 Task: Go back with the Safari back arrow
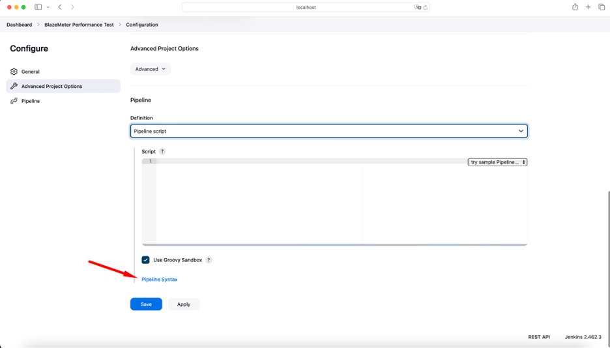pyautogui.click(x=60, y=7)
